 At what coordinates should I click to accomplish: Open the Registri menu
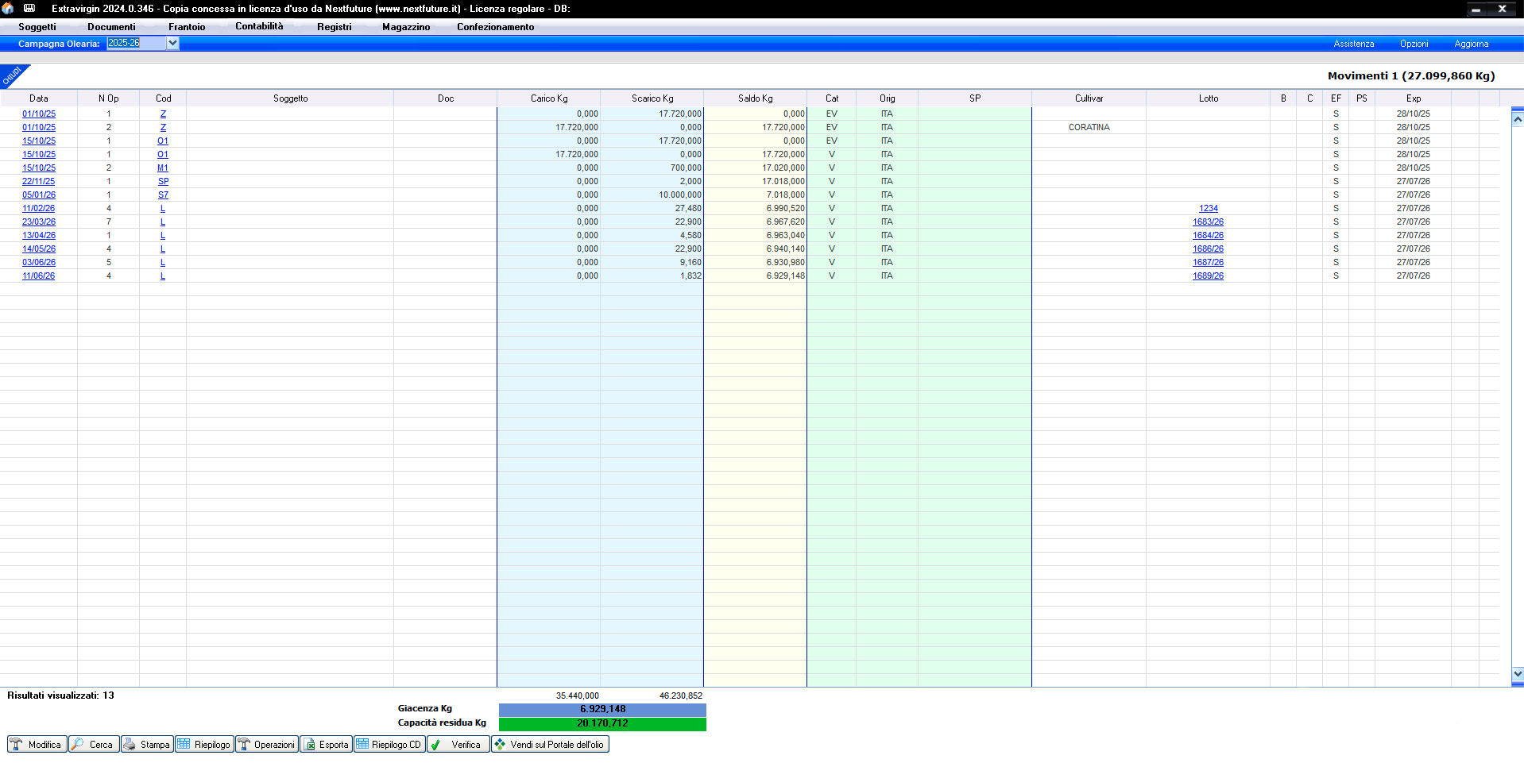pyautogui.click(x=334, y=26)
